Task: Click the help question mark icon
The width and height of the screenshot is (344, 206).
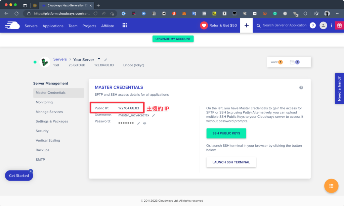Action: [301, 88]
